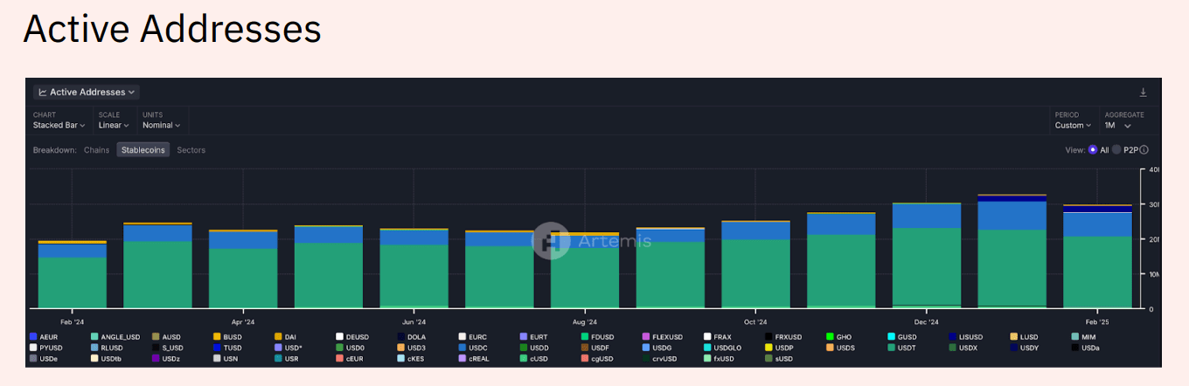
Task: Toggle the AEUR legend entry
Action: pyautogui.click(x=43, y=336)
